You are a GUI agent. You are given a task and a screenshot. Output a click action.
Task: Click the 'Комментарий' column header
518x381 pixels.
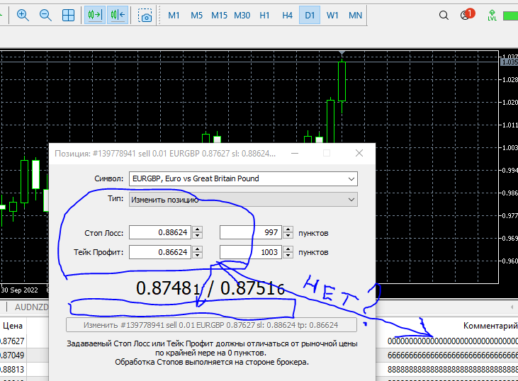[x=490, y=326]
